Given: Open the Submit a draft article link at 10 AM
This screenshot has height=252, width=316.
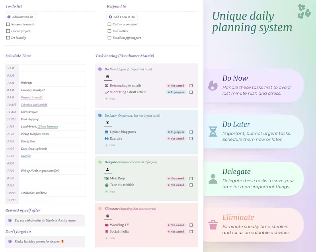Looking at the screenshot, I should pos(34,105).
